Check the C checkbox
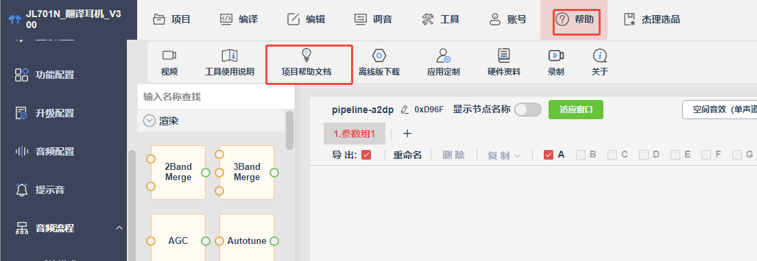 (612, 155)
